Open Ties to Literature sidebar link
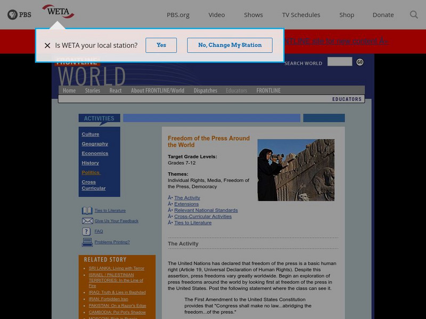Screen dimensions: 426x319 point(110,211)
